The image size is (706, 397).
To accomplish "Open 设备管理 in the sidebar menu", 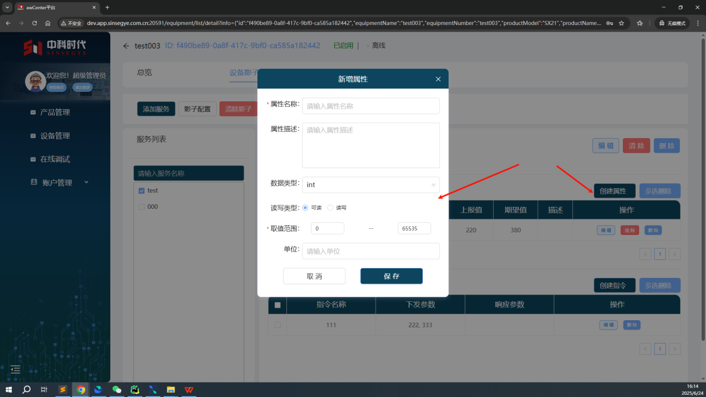I will 55,136.
